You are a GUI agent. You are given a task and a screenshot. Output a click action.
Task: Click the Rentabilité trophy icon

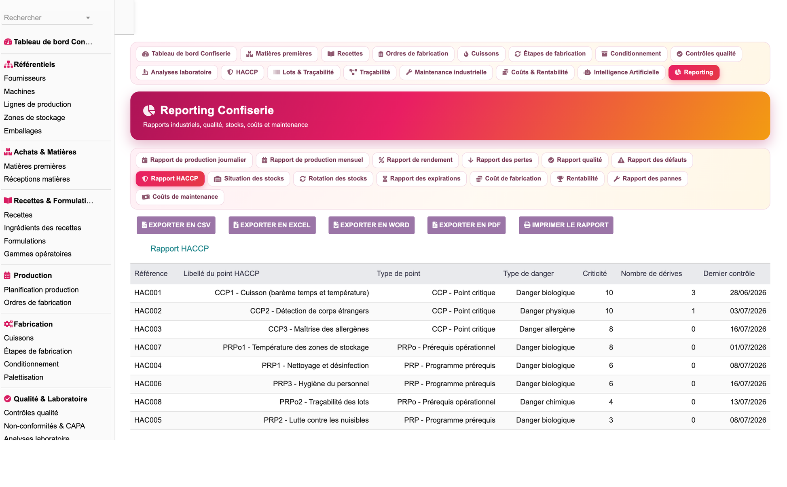tap(560, 179)
